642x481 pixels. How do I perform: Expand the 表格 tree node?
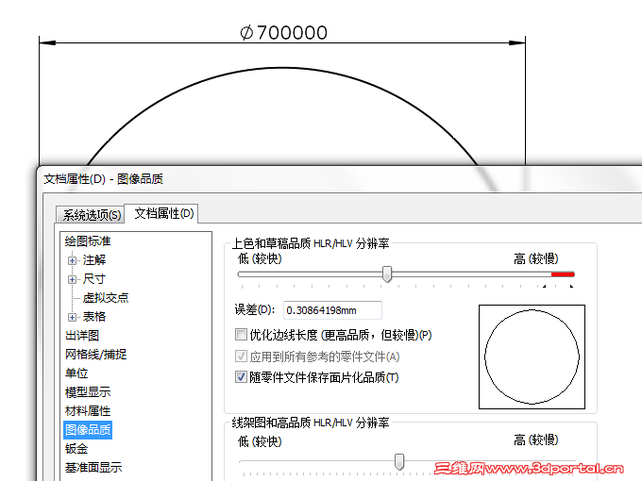pyautogui.click(x=72, y=317)
